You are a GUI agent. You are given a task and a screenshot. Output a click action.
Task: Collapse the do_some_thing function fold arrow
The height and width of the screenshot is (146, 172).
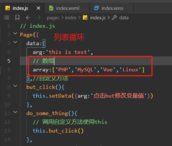coord(15,112)
